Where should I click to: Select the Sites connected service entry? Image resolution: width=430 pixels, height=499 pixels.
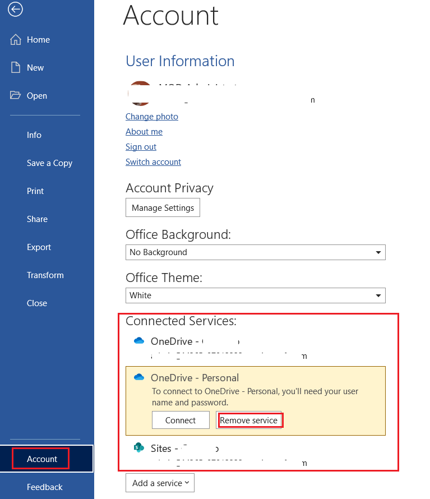(x=256, y=454)
